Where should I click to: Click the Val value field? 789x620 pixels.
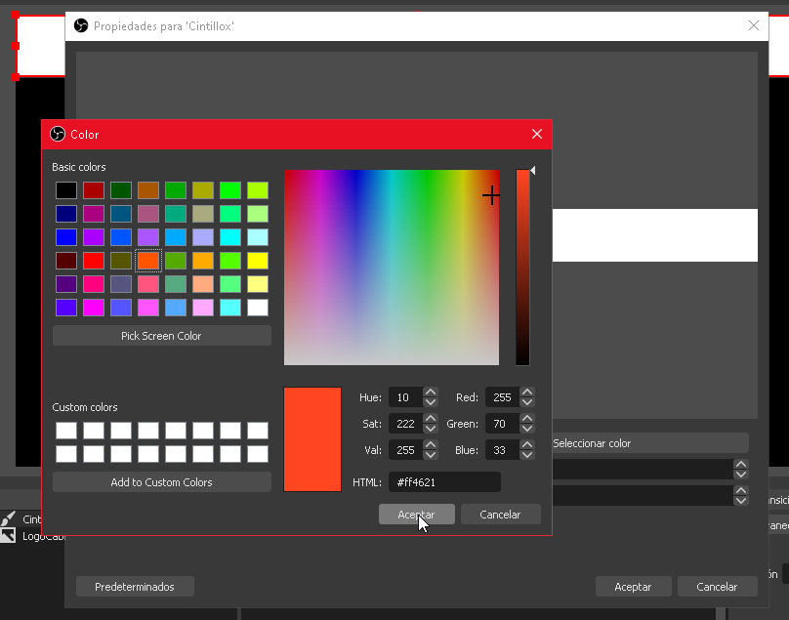[405, 450]
